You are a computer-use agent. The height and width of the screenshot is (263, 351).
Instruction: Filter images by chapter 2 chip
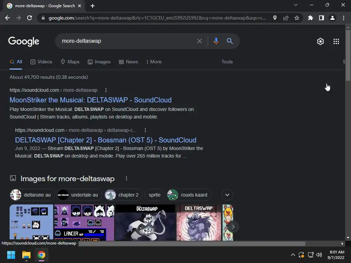[123, 195]
